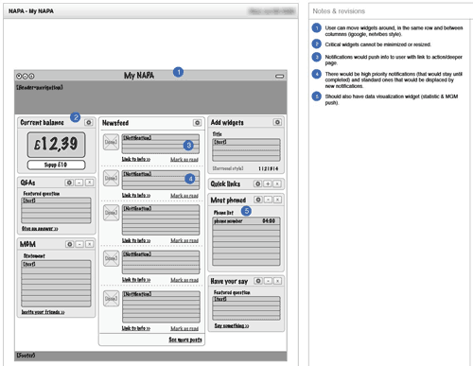Click the NAPA - My NAPA page title
The image size is (473, 366).
pyautogui.click(x=31, y=11)
